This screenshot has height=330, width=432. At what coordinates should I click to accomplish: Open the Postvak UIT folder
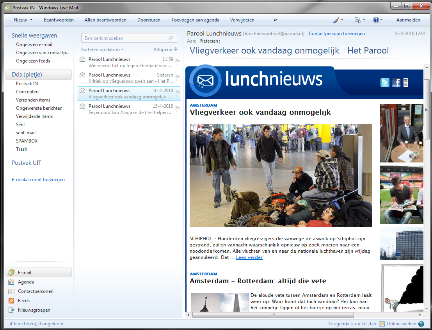tap(27, 162)
